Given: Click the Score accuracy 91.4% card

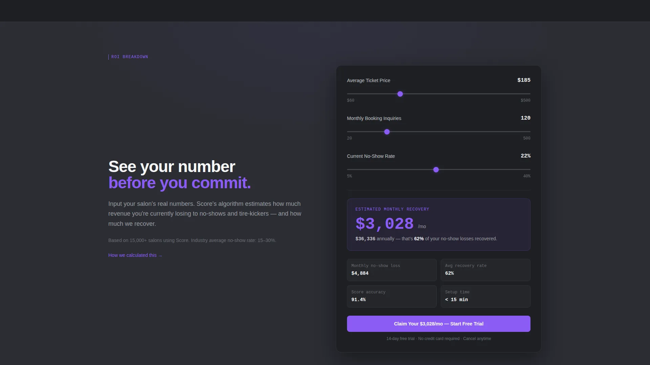Looking at the screenshot, I should pyautogui.click(x=392, y=296).
